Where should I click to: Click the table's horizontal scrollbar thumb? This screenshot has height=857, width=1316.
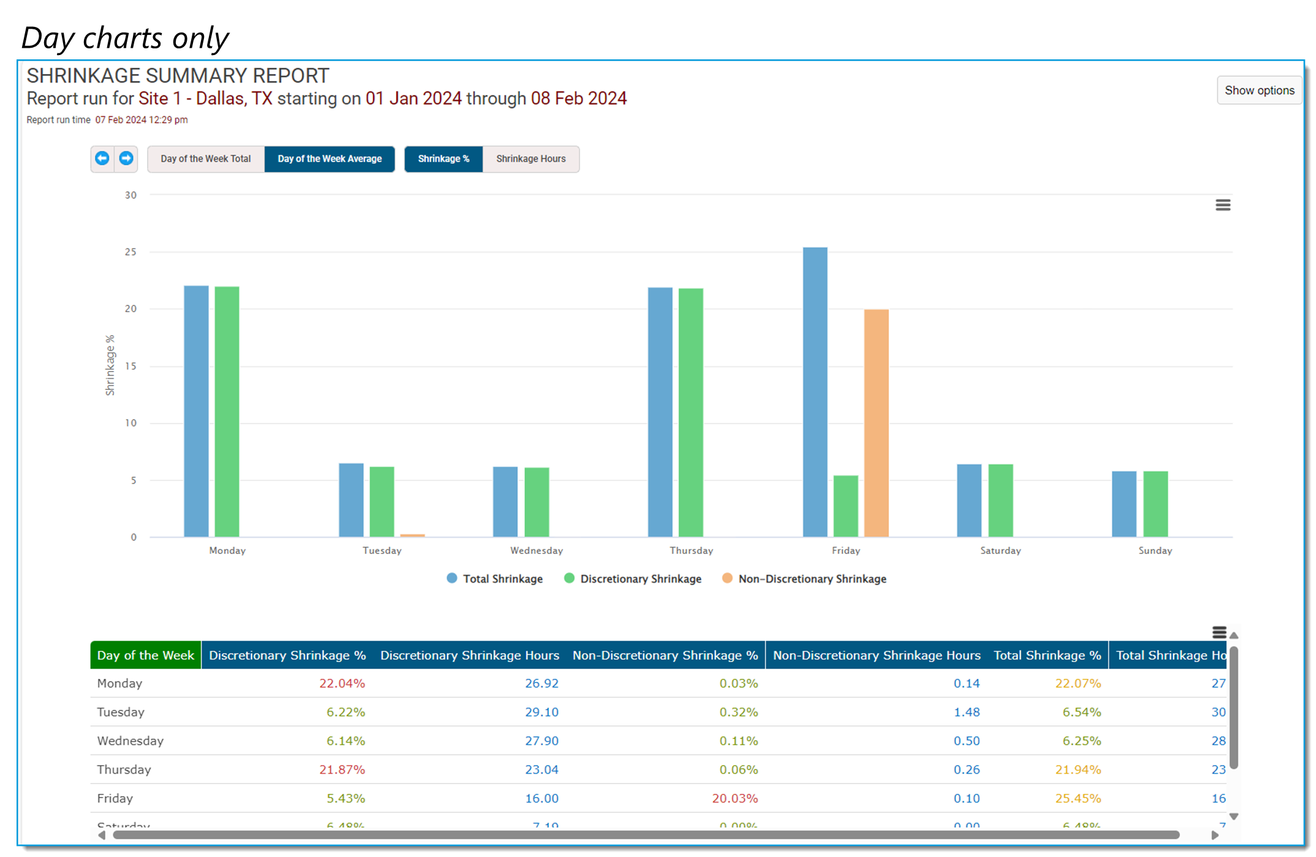pos(647,835)
